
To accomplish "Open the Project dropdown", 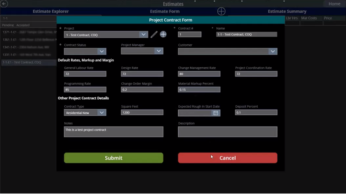I will (143, 34).
